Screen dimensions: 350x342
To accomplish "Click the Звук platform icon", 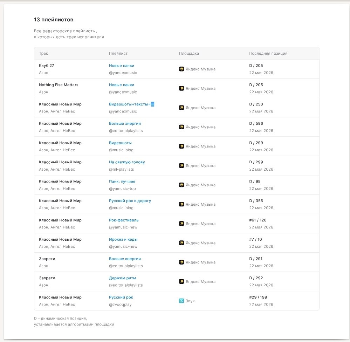I will click(x=181, y=301).
